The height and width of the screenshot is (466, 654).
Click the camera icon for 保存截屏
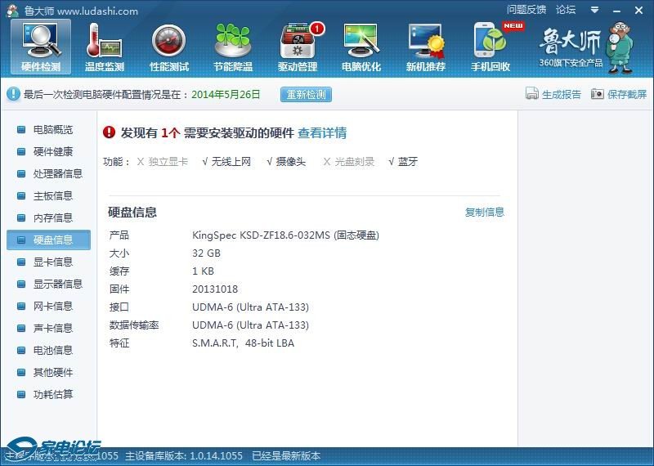pos(598,94)
